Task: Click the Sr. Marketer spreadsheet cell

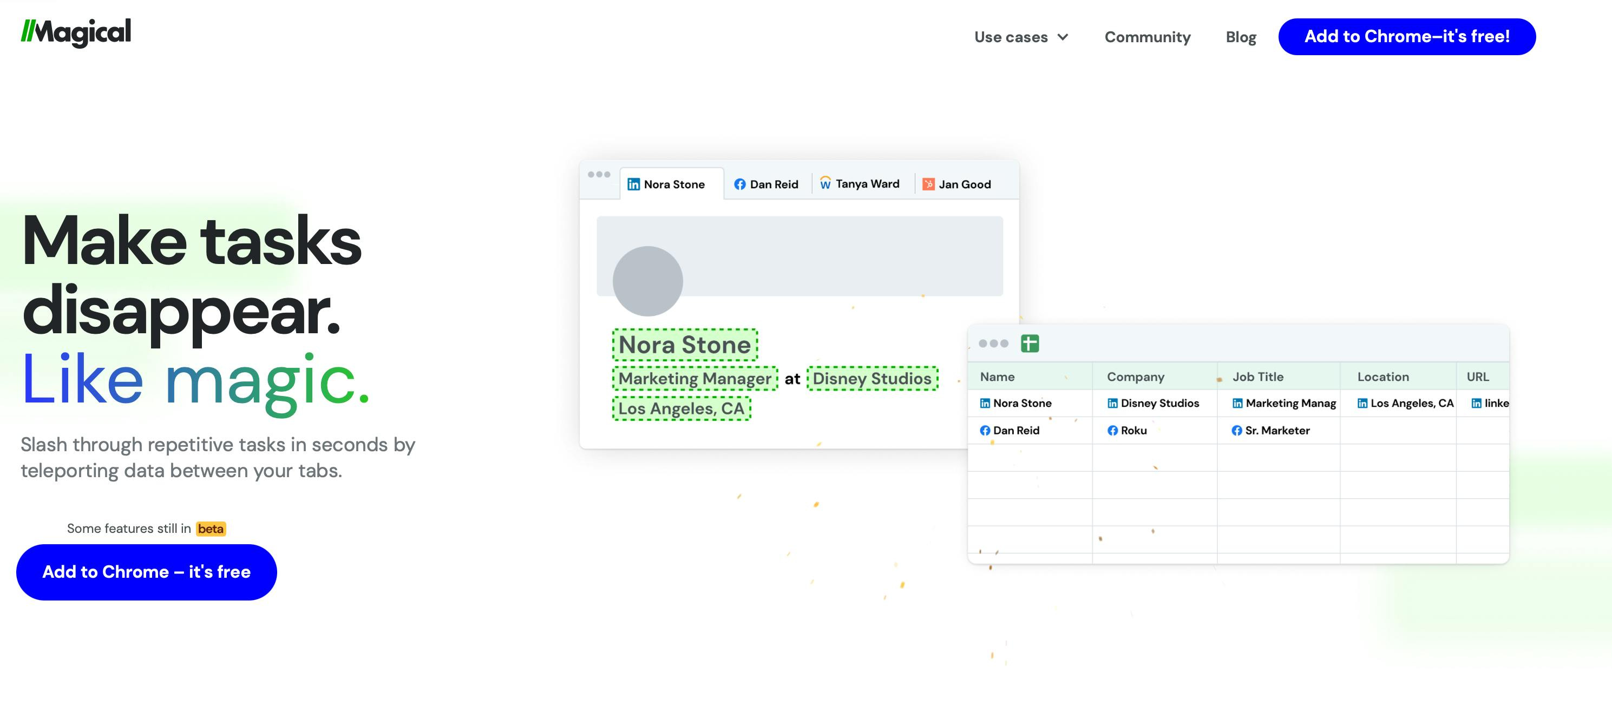Action: tap(1276, 431)
